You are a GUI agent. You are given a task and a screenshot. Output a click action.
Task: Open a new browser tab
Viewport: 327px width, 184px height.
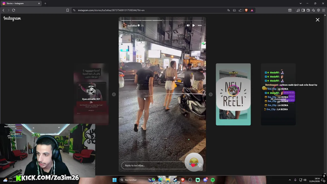point(45,3)
